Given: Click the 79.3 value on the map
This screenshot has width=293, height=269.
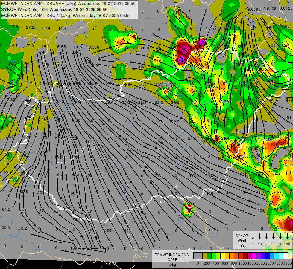Looking at the screenshot, I should point(126,103).
